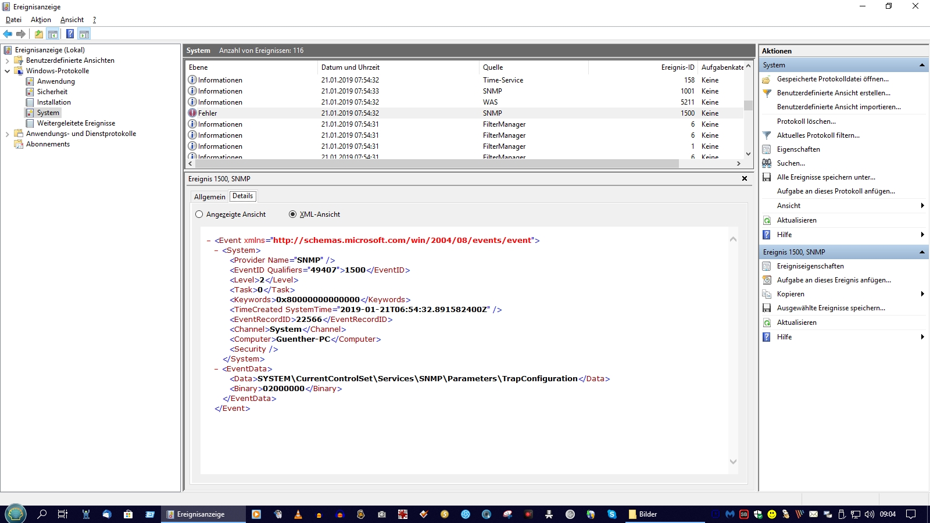Click Aufgabe an dieses Protokoll anfügen... action
The height and width of the screenshot is (523, 930).
click(836, 191)
